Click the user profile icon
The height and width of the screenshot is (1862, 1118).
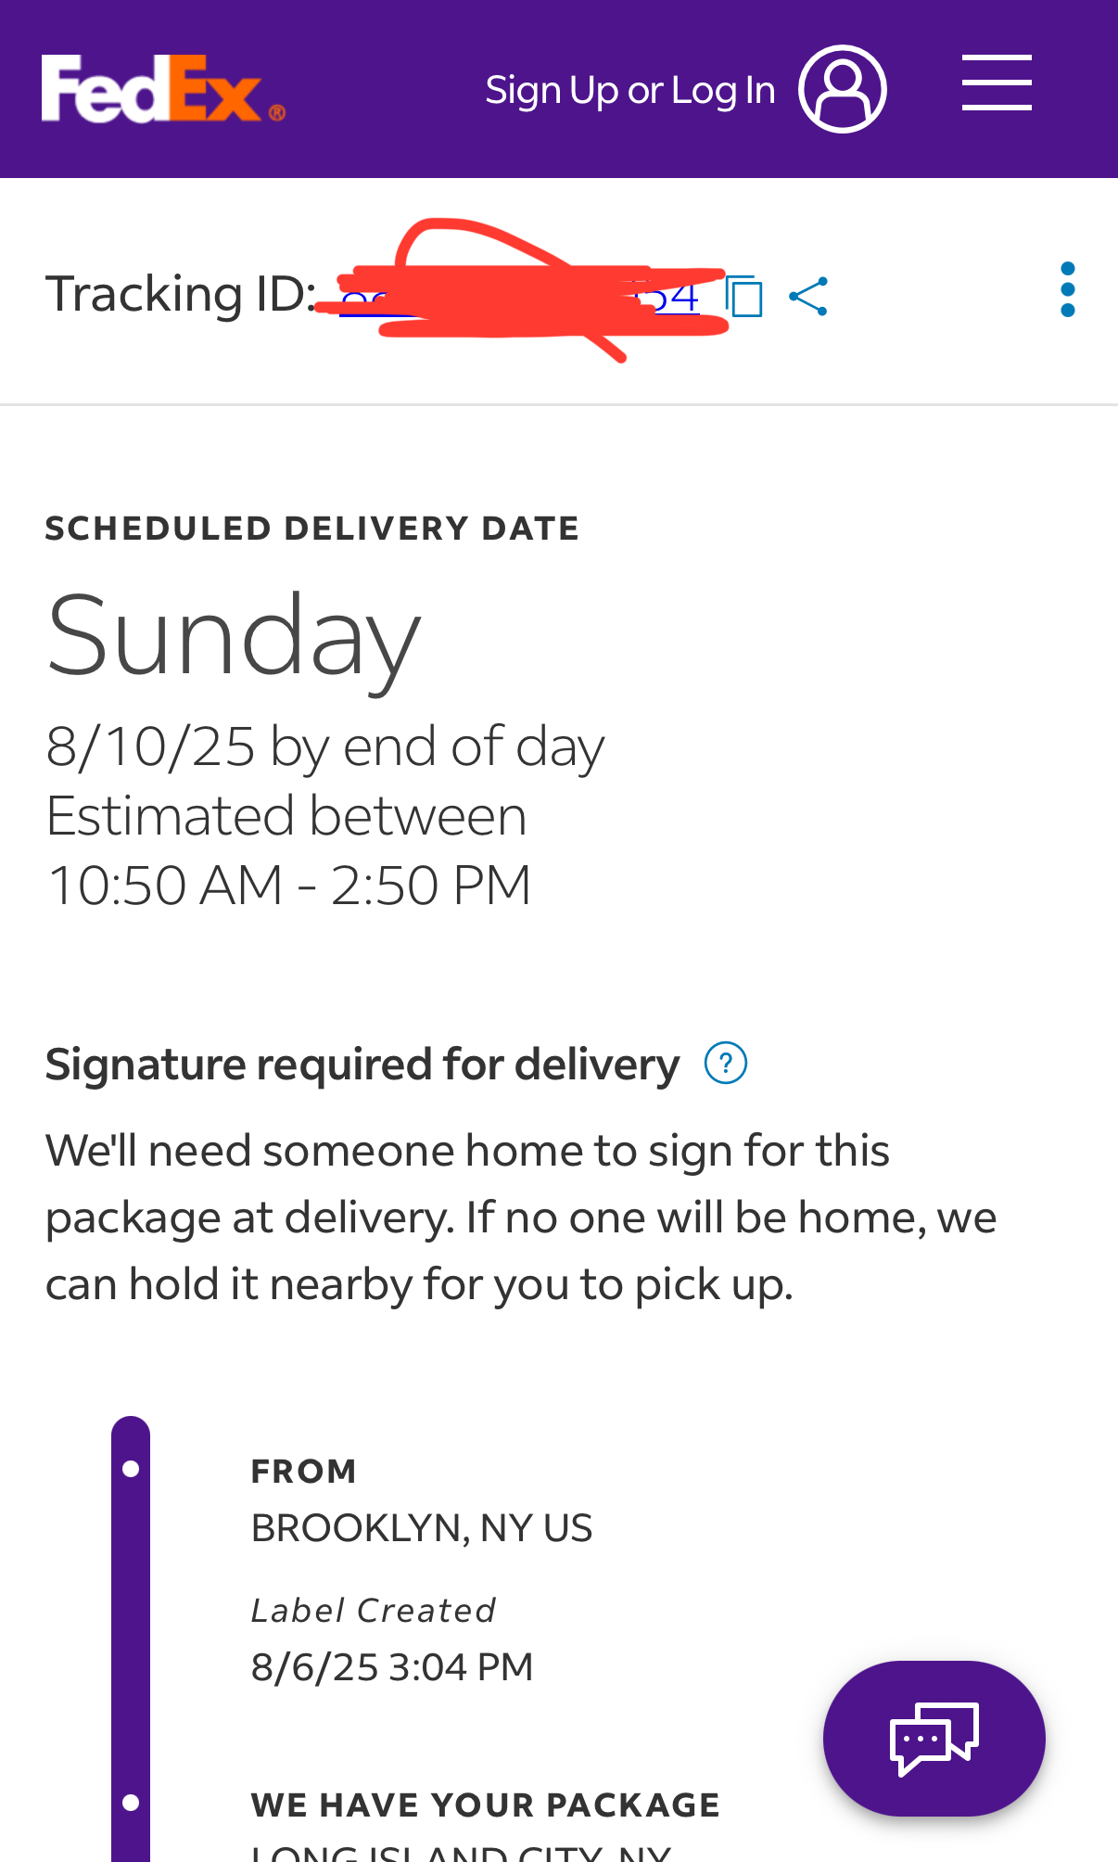coord(843,89)
